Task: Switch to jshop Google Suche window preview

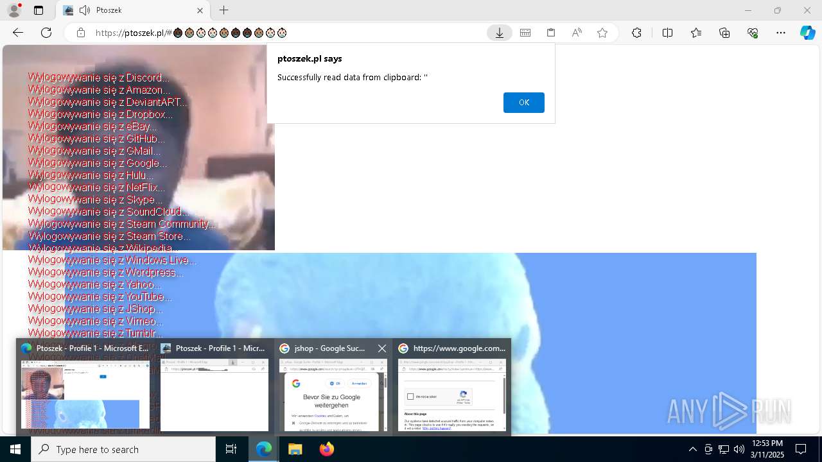Action: (333, 388)
